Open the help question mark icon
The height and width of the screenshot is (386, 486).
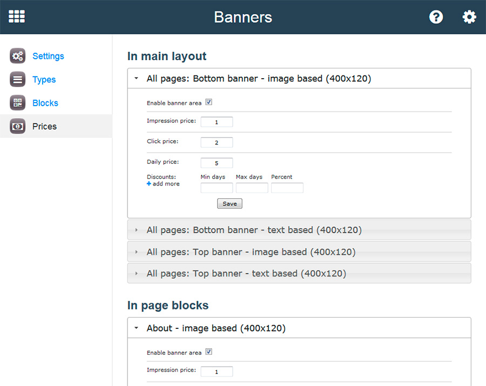pos(436,17)
